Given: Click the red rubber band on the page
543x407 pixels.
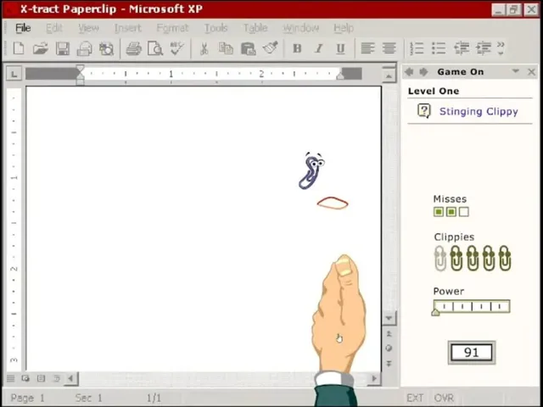Looking at the screenshot, I should (333, 203).
